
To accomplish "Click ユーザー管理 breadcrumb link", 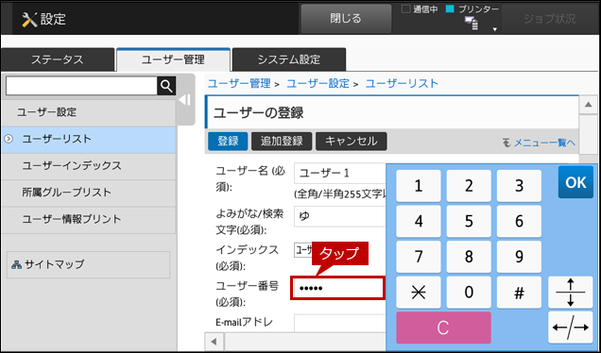I will click(x=239, y=83).
